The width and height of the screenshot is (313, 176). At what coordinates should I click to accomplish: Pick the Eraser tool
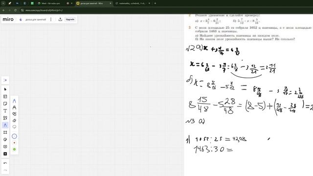click(14, 120)
